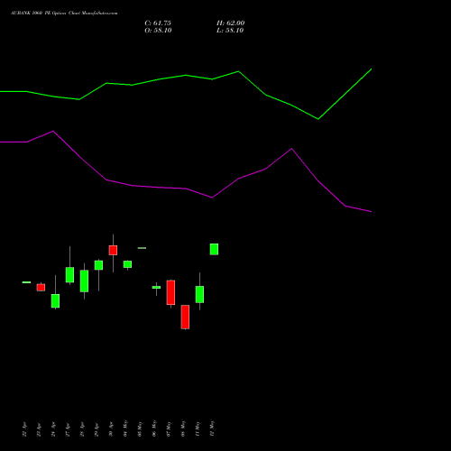Image resolution: width=451 pixels, height=451 pixels.
Task: Select the 12 May date label
Action: pos(212,428)
